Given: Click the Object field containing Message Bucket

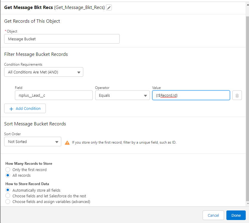Looking at the screenshot, I should pos(62,39).
